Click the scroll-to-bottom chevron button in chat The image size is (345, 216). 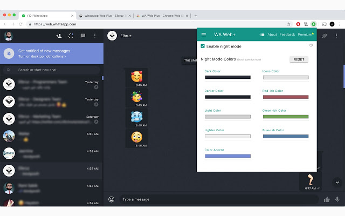click(x=337, y=183)
